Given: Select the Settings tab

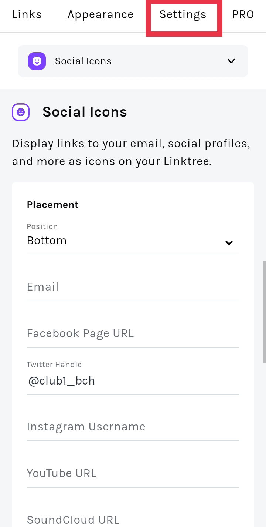Looking at the screenshot, I should tap(183, 15).
